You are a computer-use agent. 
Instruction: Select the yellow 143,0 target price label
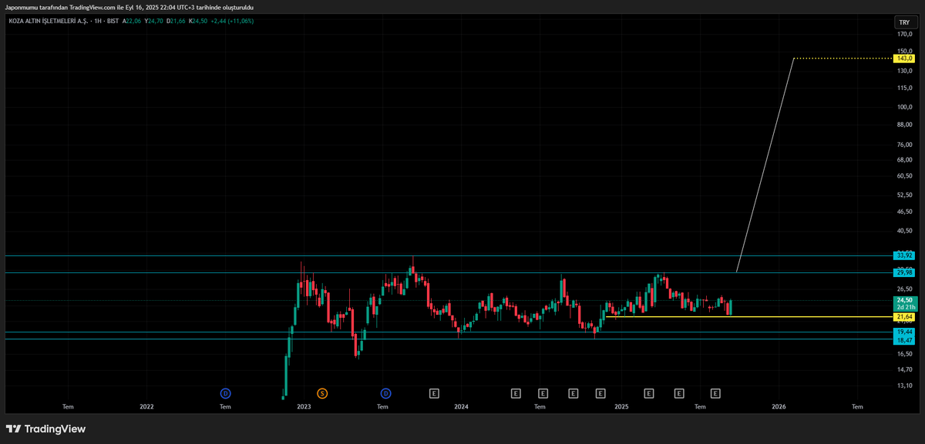tap(904, 58)
